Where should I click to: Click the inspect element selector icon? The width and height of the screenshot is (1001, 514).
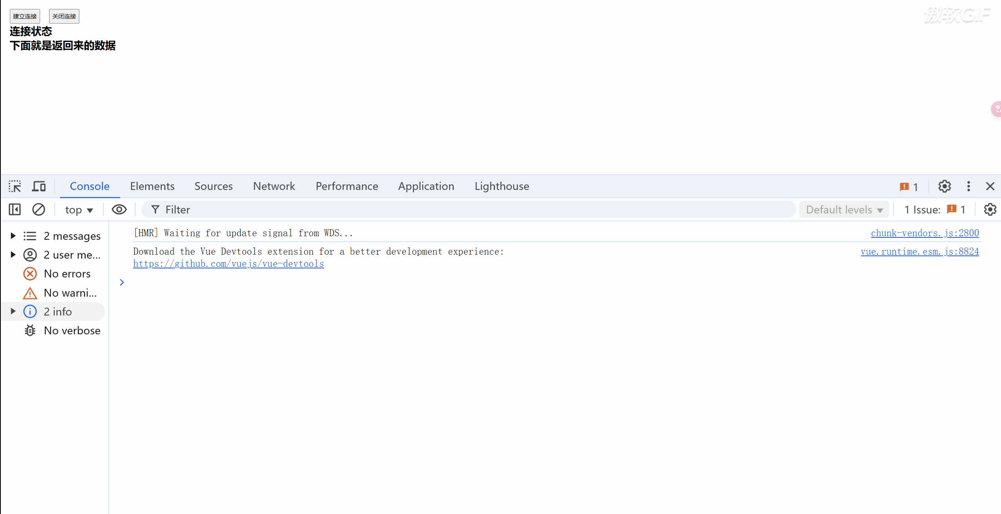click(x=15, y=186)
